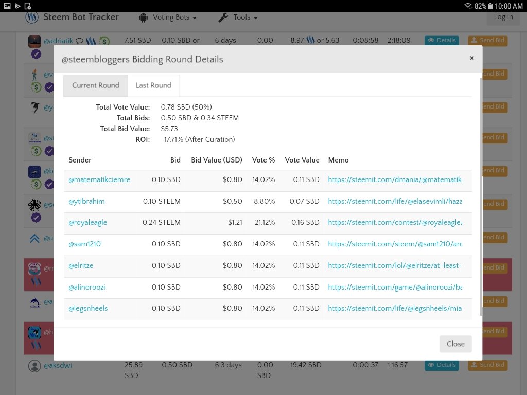Screen dimensions: 527x395
Task: Click the wrench icon beside Tools
Action: click(x=223, y=17)
